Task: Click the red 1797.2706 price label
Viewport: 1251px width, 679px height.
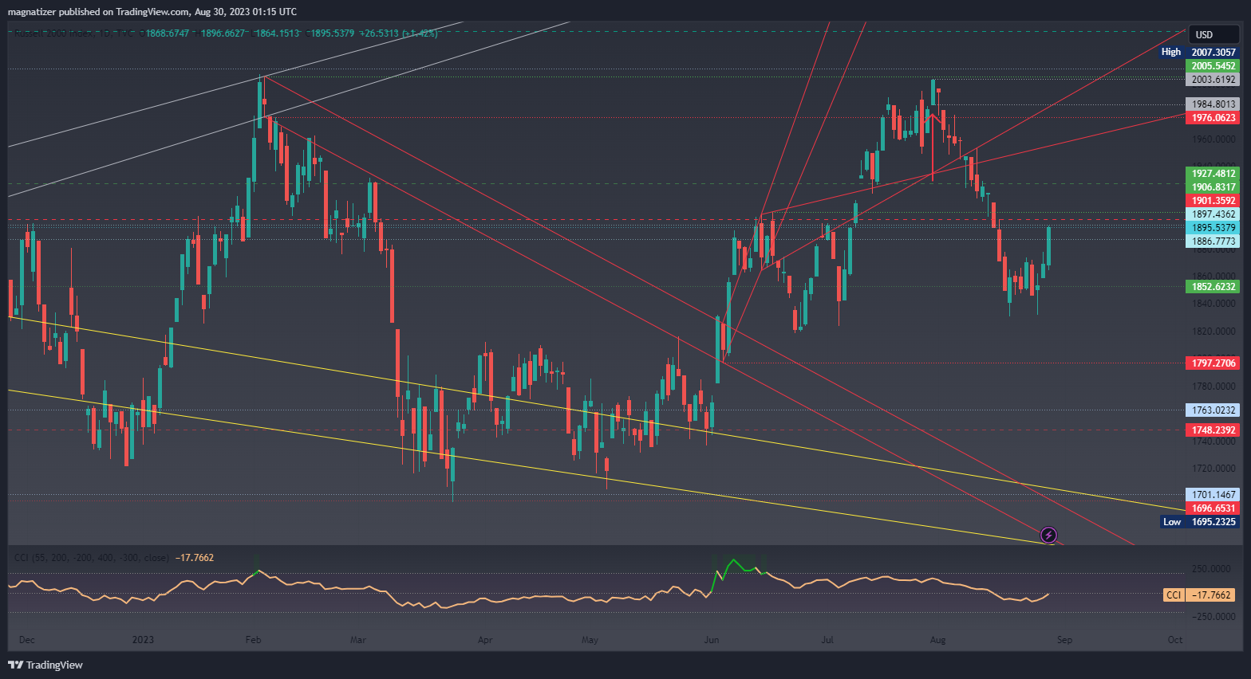Action: [x=1213, y=363]
